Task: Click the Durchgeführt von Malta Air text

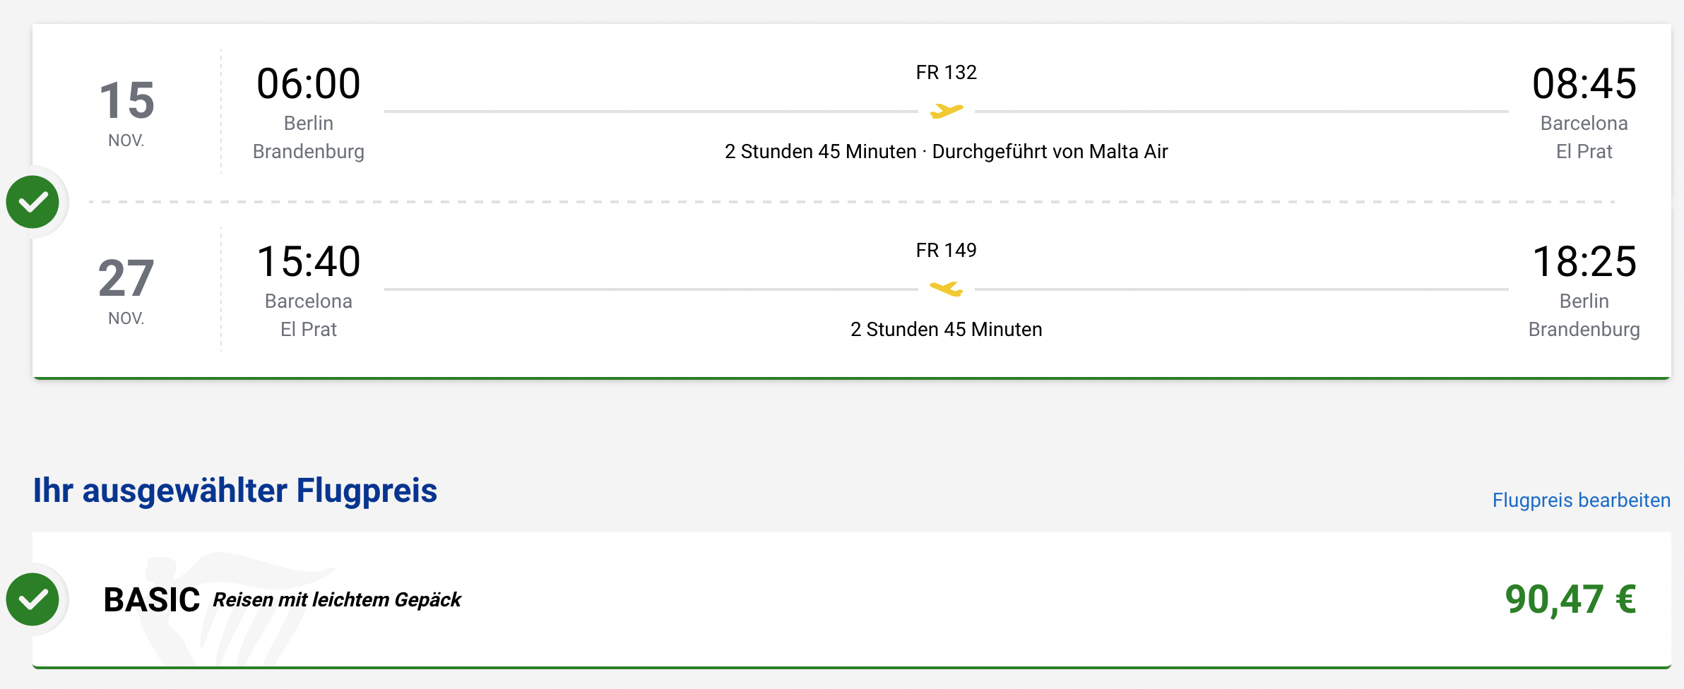Action: [1050, 151]
